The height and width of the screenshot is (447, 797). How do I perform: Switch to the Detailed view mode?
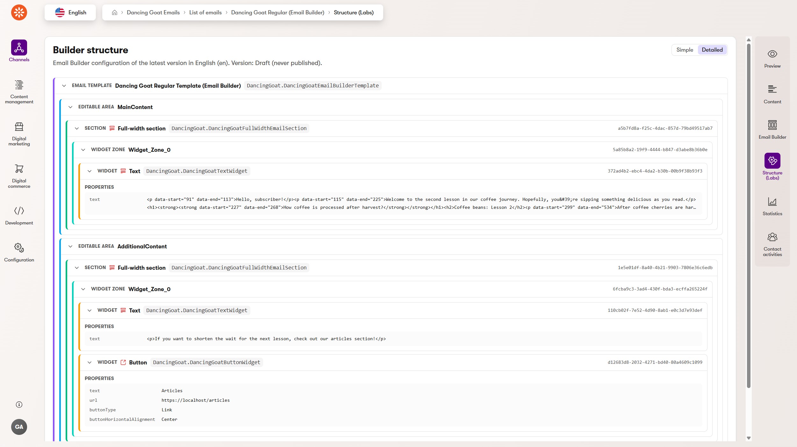click(x=712, y=50)
